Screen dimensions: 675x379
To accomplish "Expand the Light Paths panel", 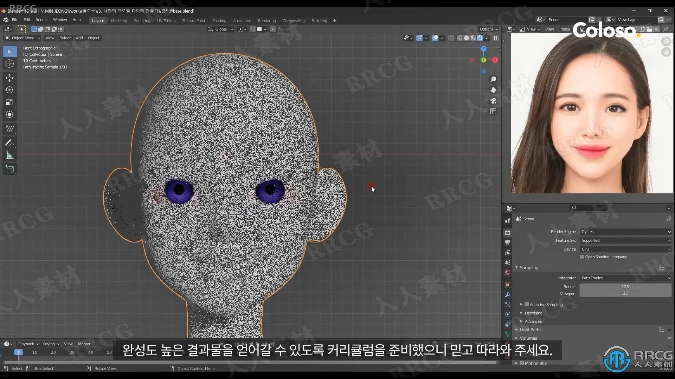I will tap(531, 330).
